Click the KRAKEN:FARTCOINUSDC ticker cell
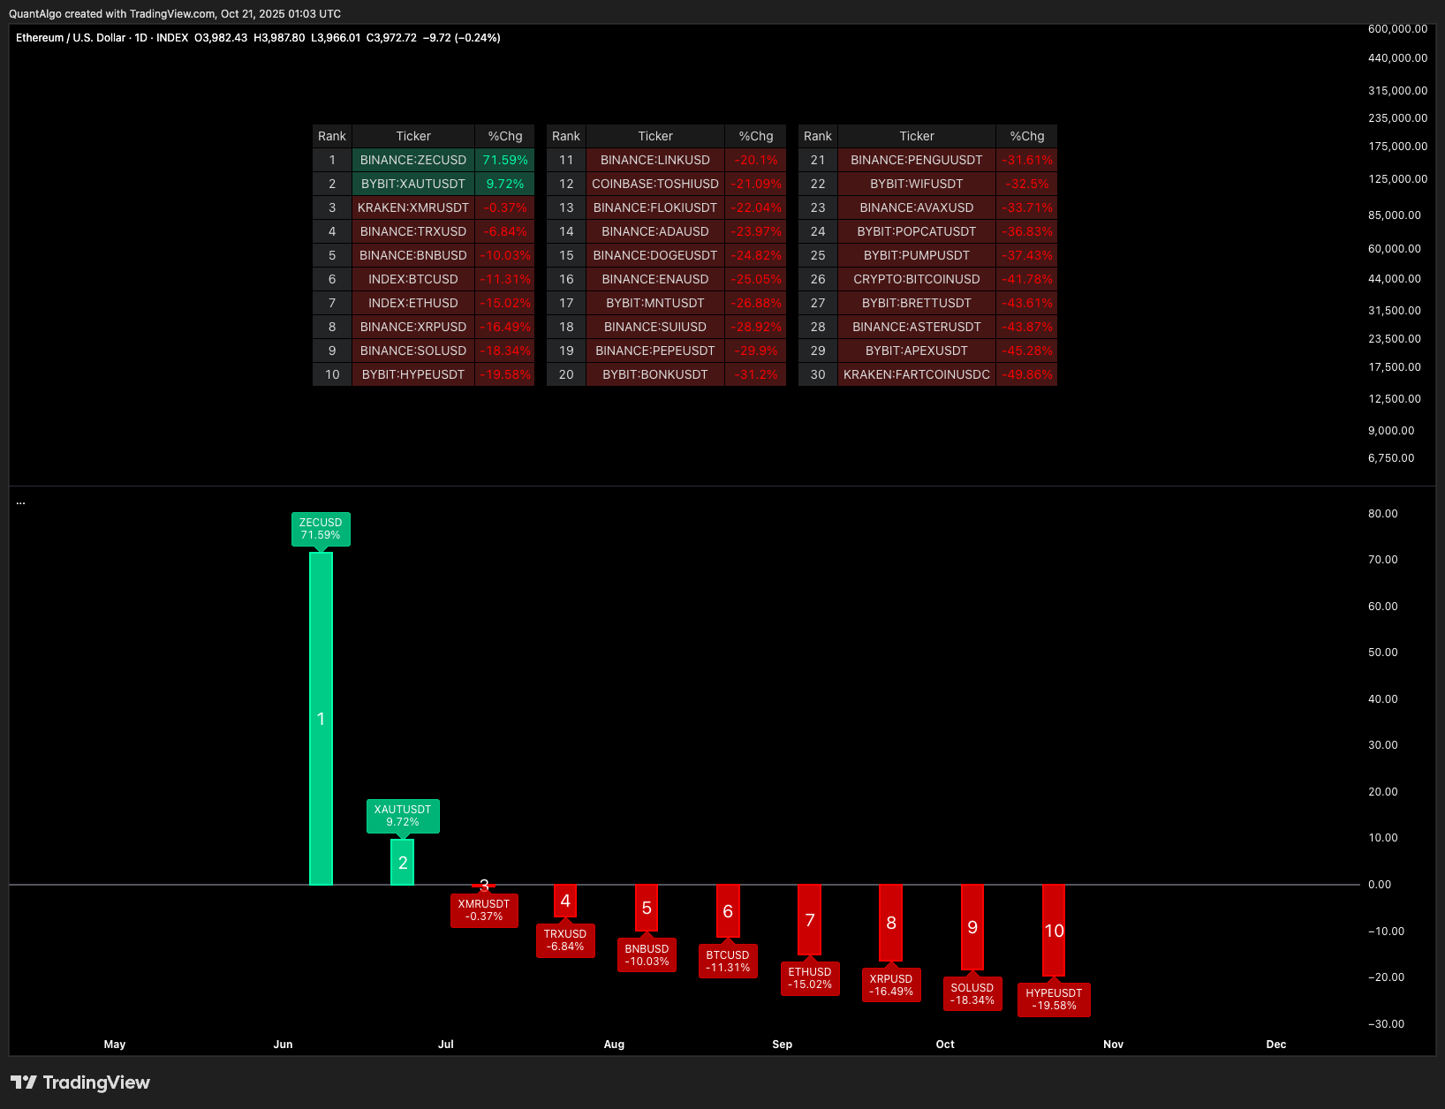This screenshot has width=1445, height=1109. [917, 374]
